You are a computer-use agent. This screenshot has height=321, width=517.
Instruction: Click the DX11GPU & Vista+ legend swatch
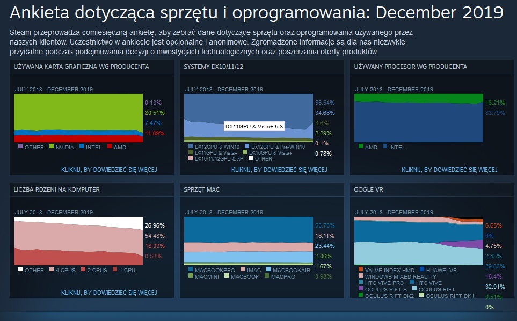pyautogui.click(x=191, y=152)
